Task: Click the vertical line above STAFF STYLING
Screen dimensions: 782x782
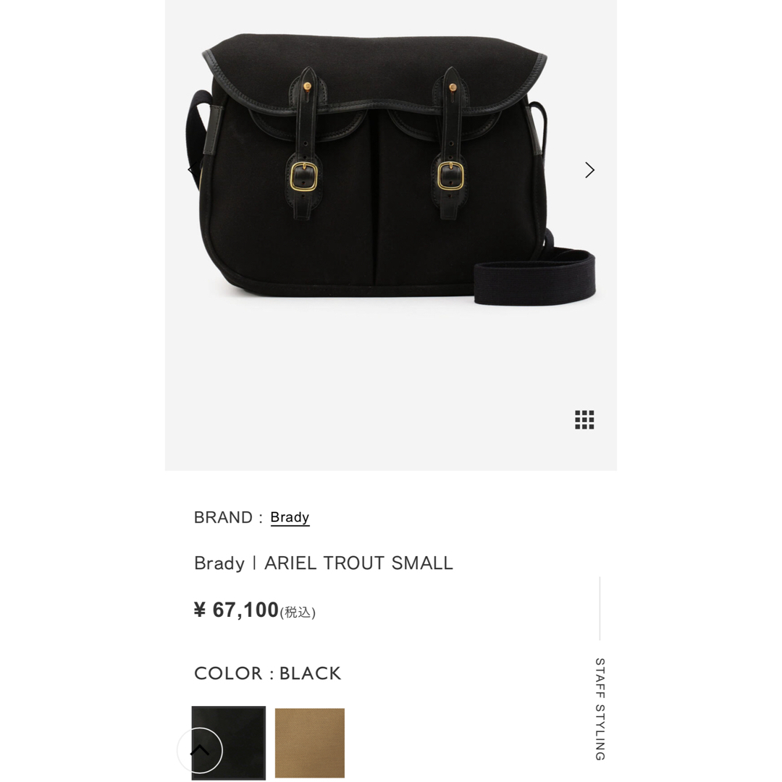Action: (x=600, y=608)
